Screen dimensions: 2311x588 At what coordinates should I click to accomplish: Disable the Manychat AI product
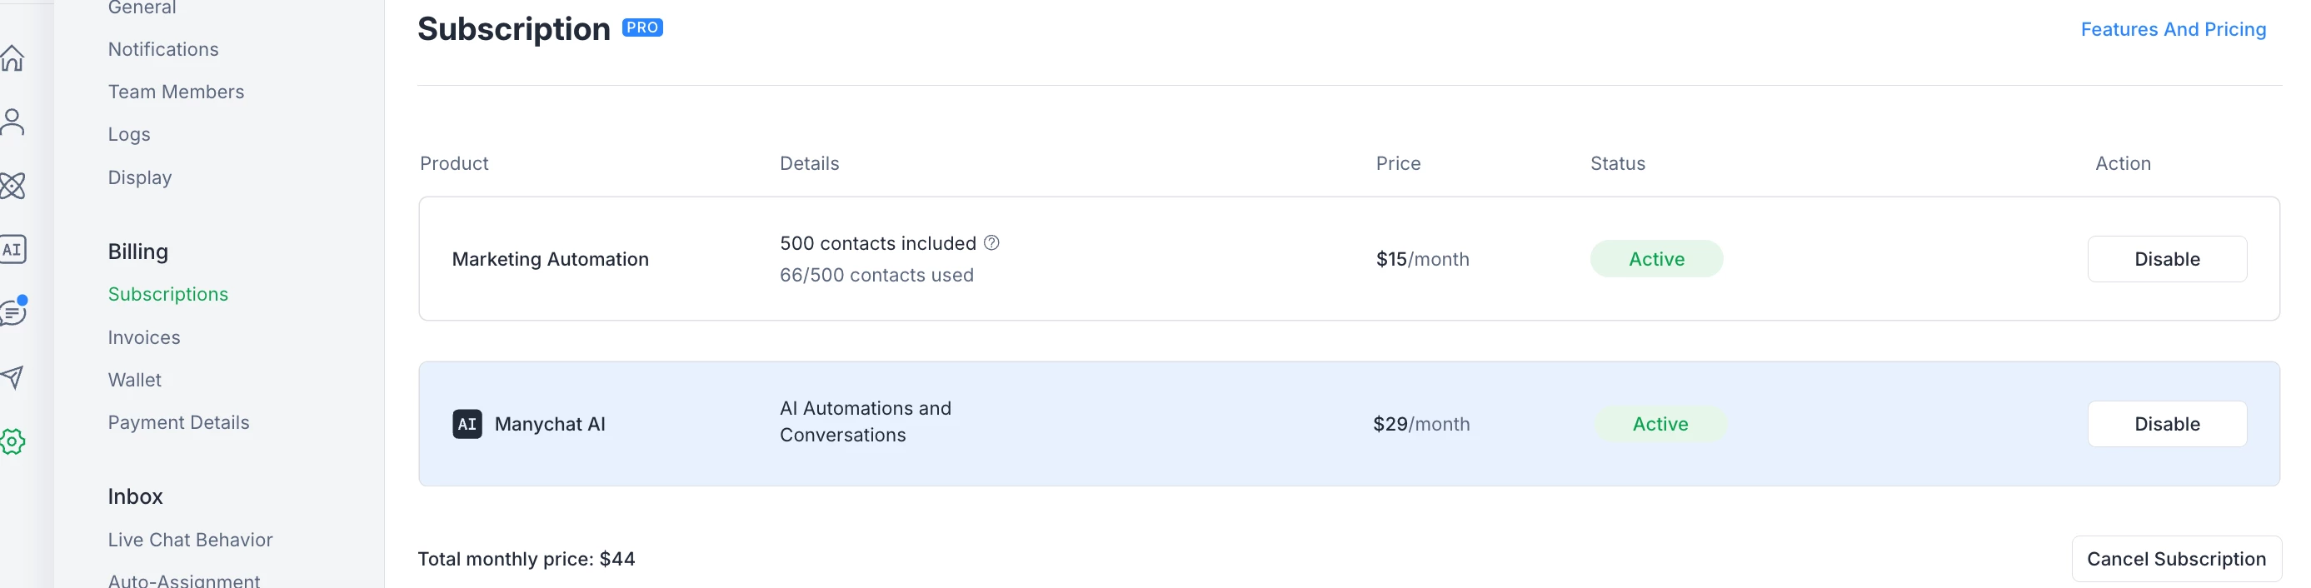(2166, 424)
